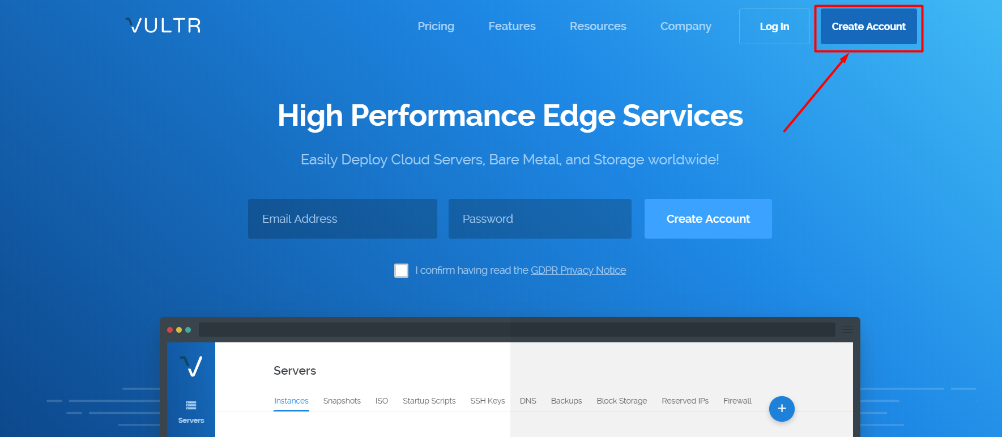Switch to the Snapshots tab
1002x437 pixels.
click(x=342, y=401)
